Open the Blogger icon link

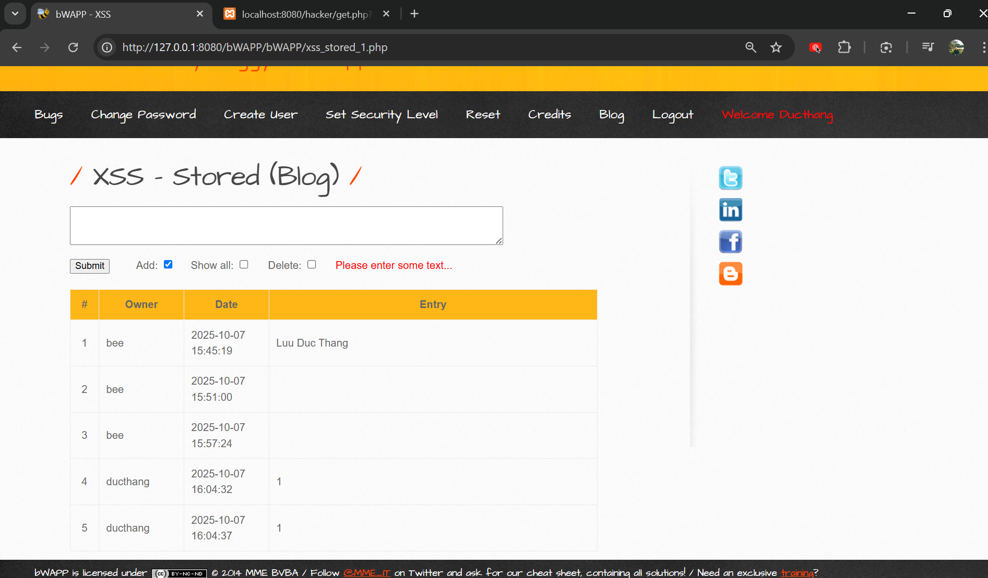click(730, 274)
